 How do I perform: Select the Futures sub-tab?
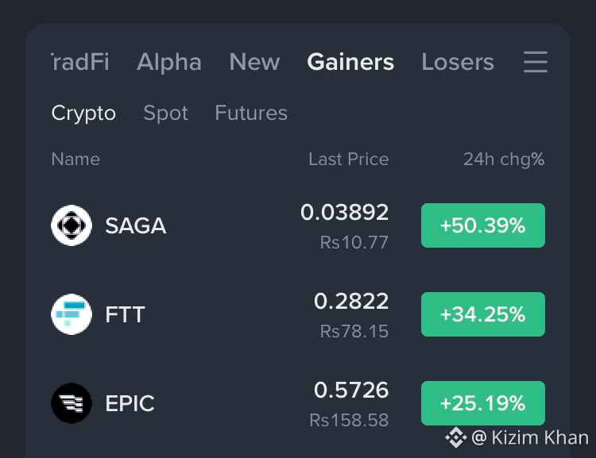tap(251, 113)
